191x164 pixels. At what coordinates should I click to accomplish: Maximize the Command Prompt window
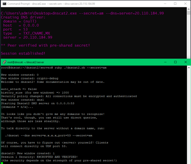pos(175,4)
